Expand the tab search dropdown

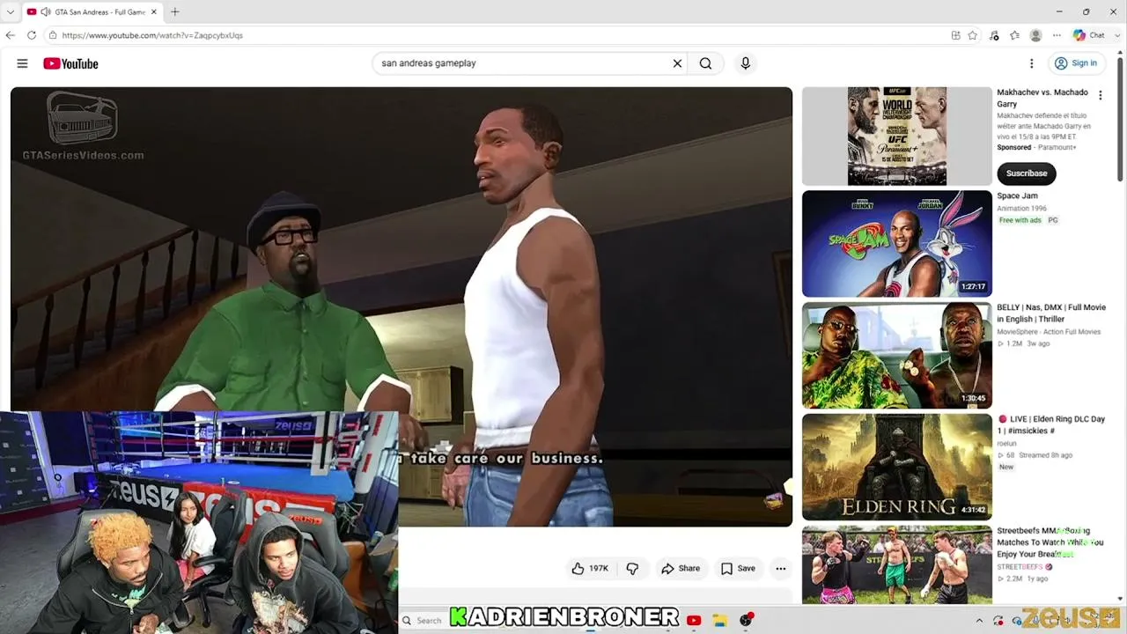coord(11,12)
